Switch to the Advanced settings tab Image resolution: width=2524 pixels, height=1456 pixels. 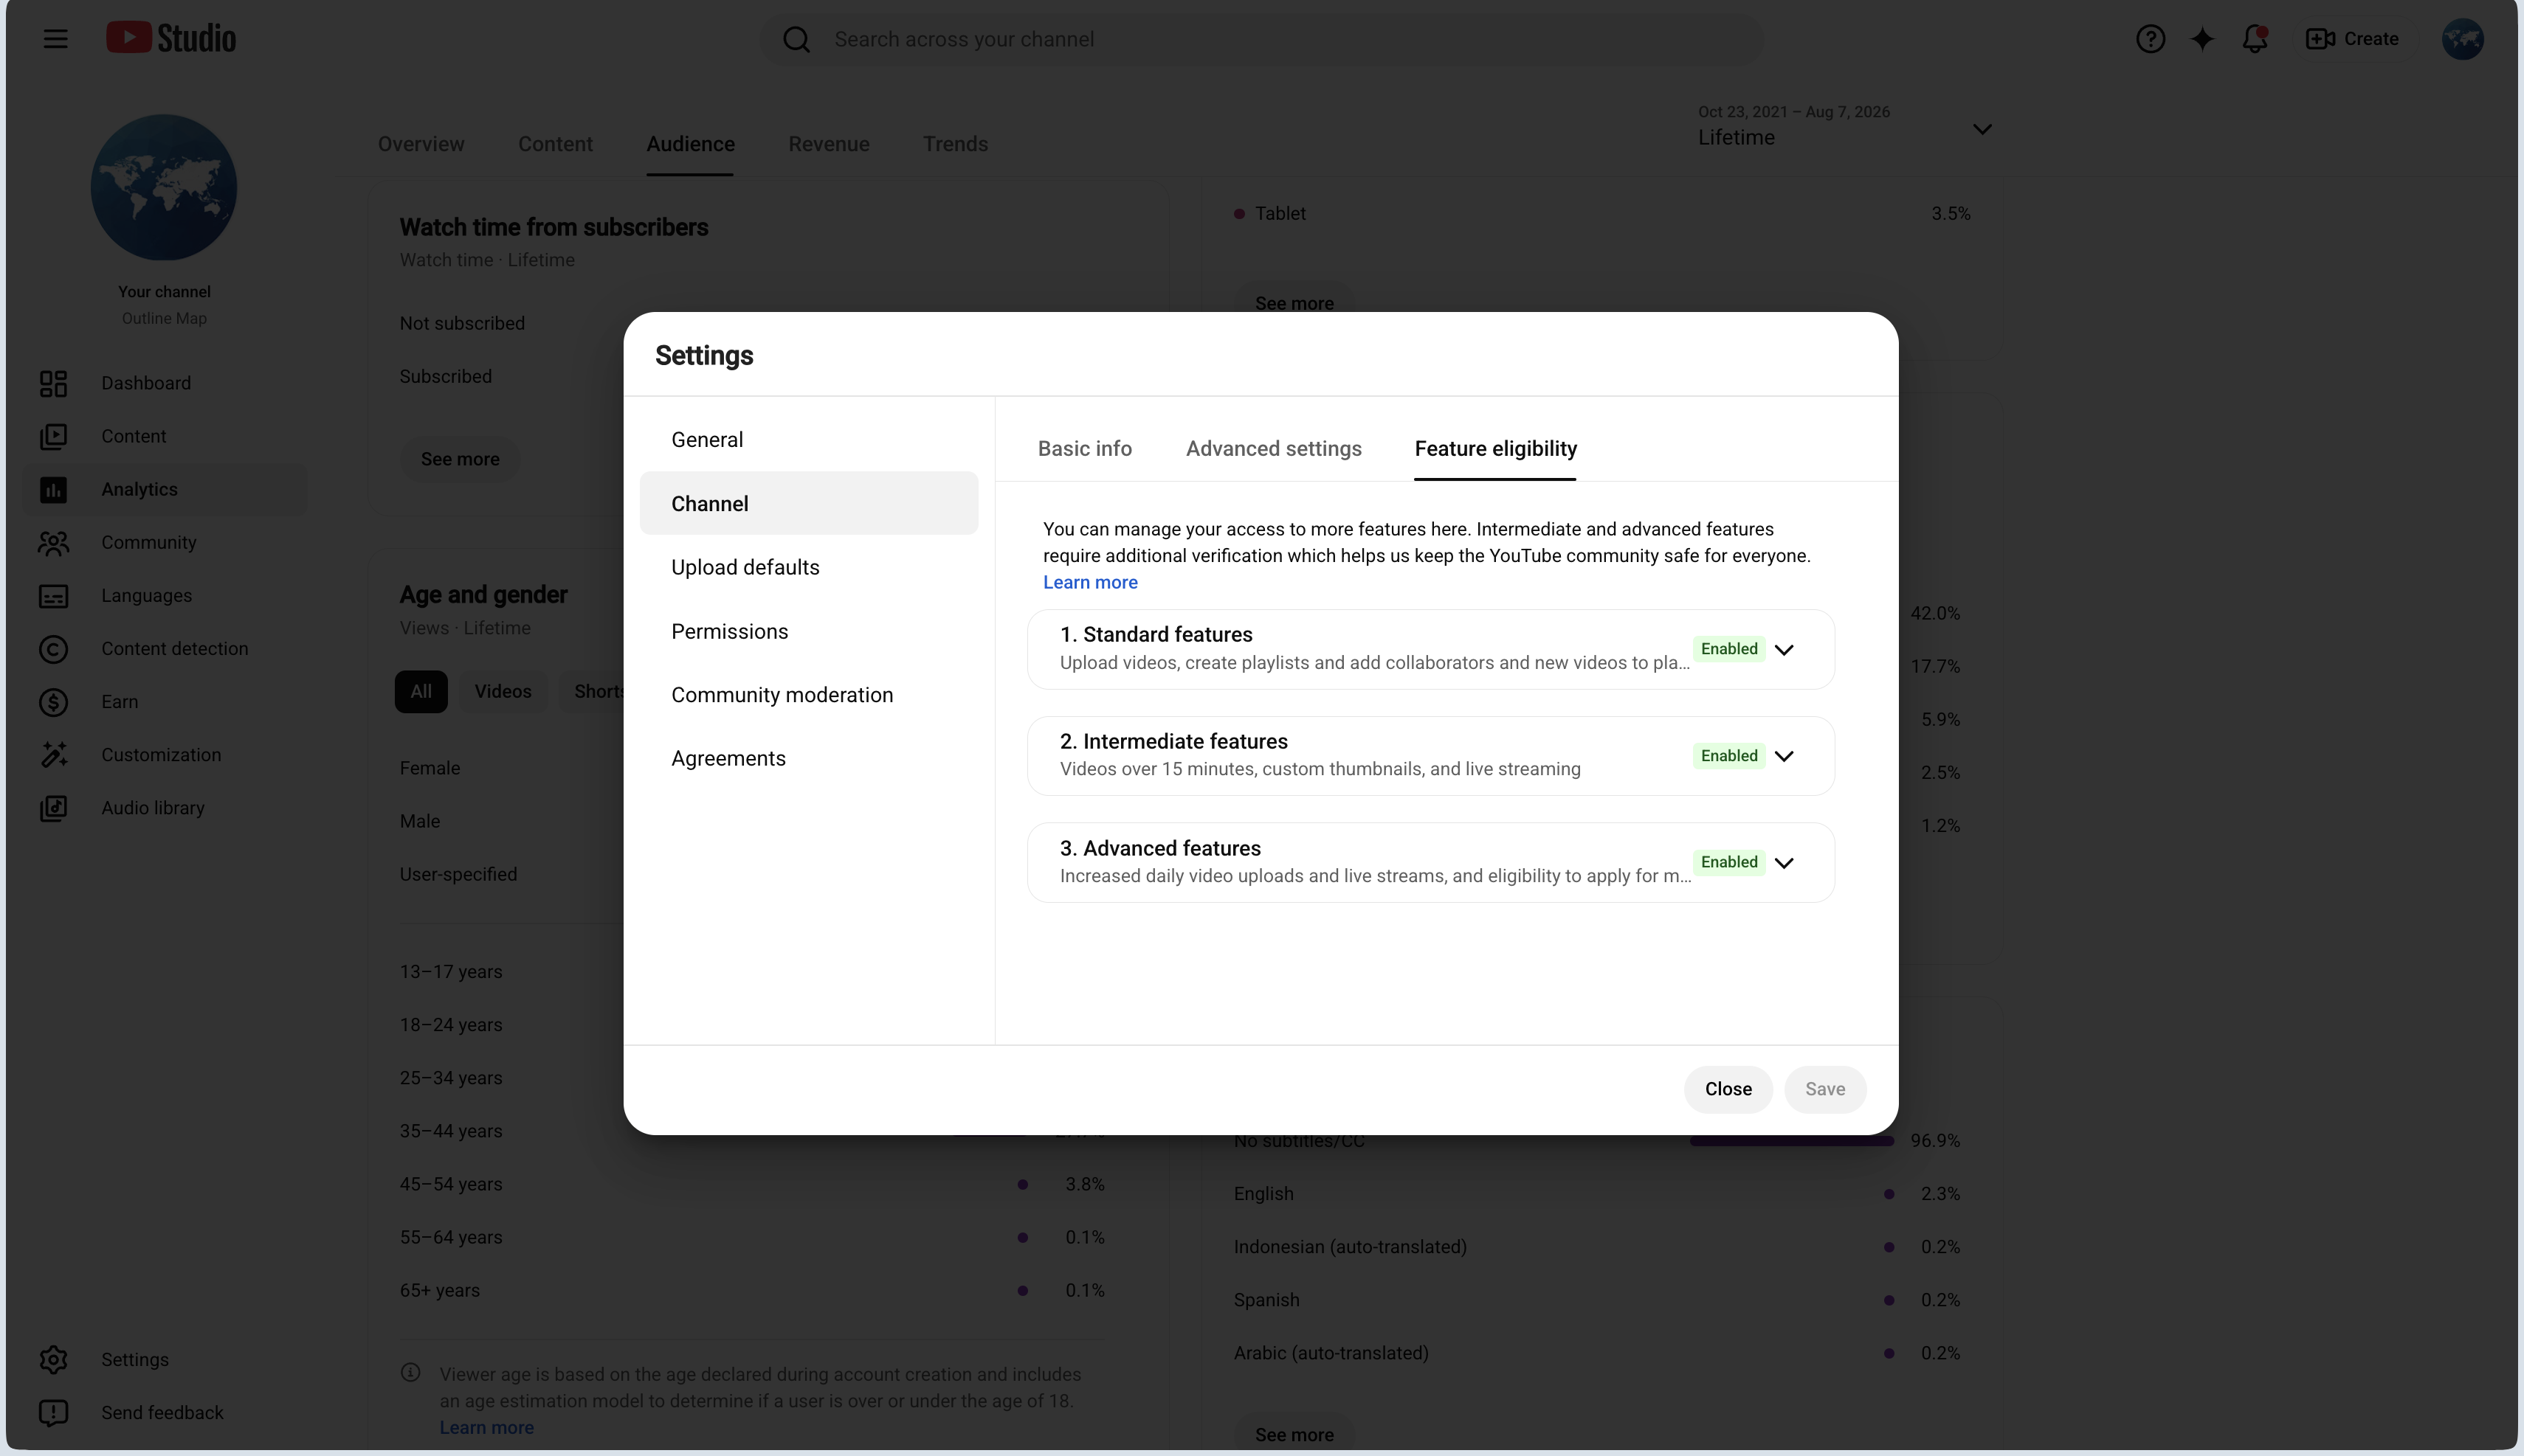1274,449
